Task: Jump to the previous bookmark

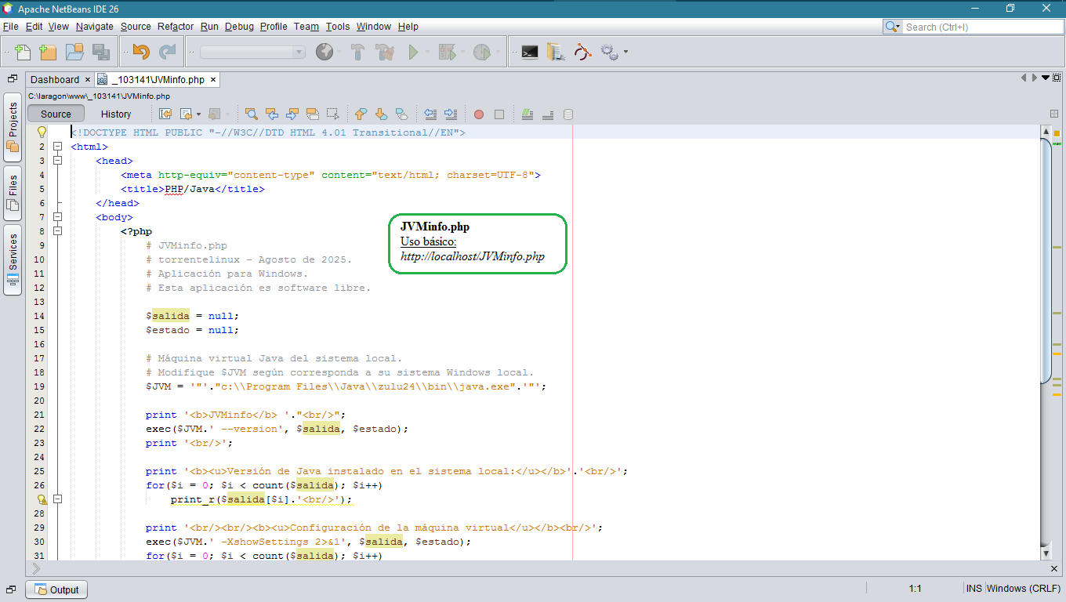Action: click(361, 114)
